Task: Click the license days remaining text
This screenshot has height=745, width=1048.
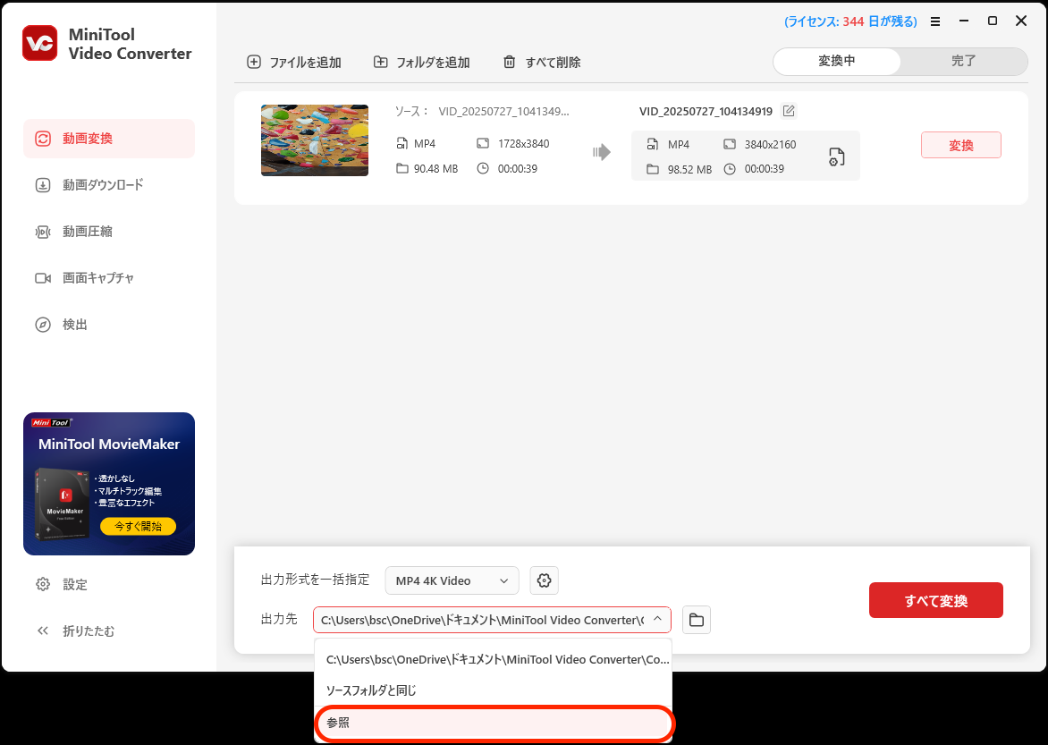Action: coord(851,21)
